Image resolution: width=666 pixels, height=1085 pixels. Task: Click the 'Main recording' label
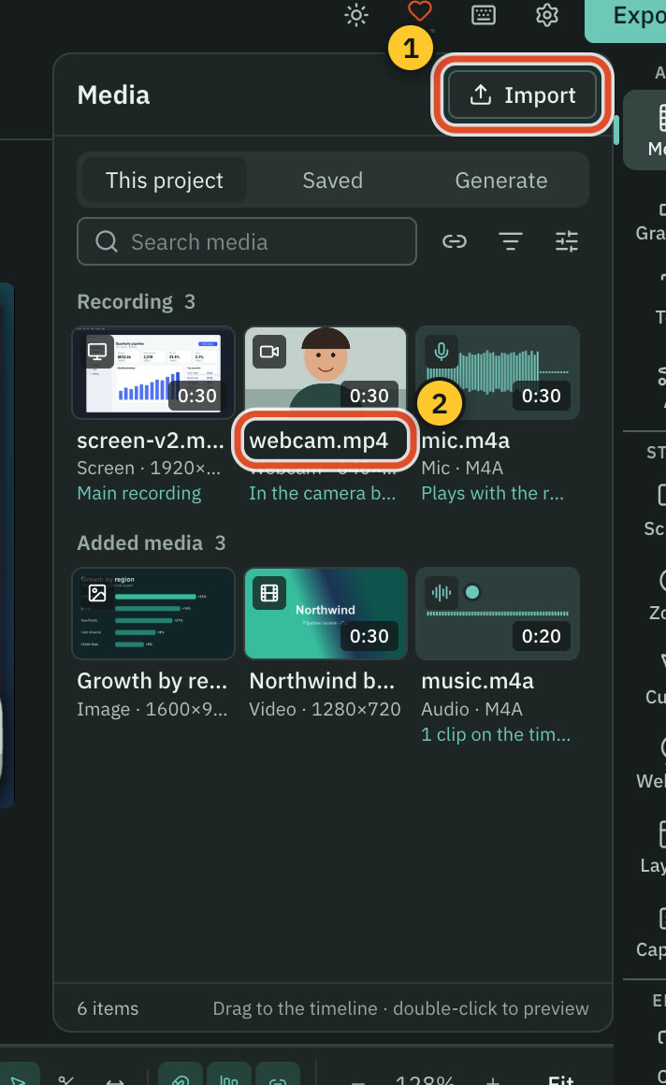tap(139, 493)
